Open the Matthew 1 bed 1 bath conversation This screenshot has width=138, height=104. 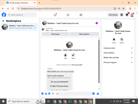pos(19,27)
